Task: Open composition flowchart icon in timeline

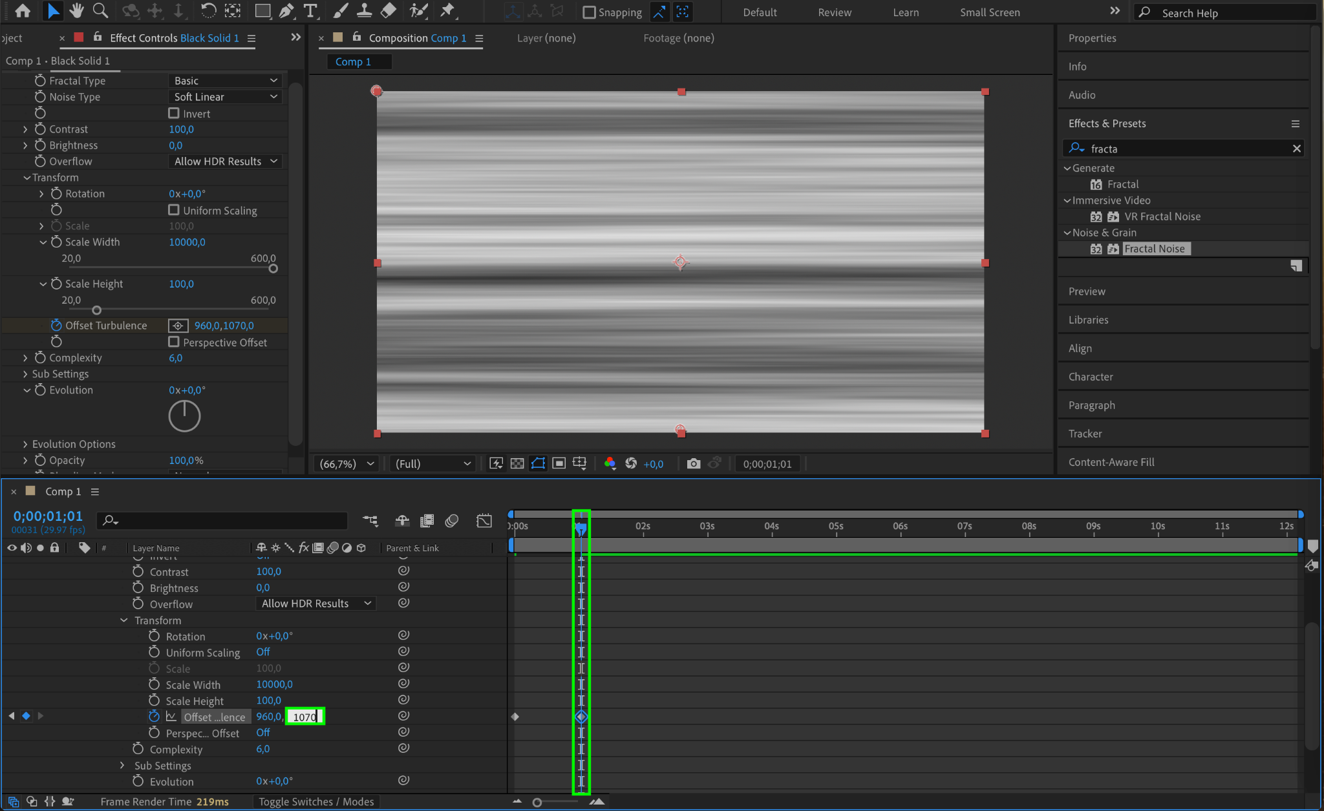Action: click(370, 521)
